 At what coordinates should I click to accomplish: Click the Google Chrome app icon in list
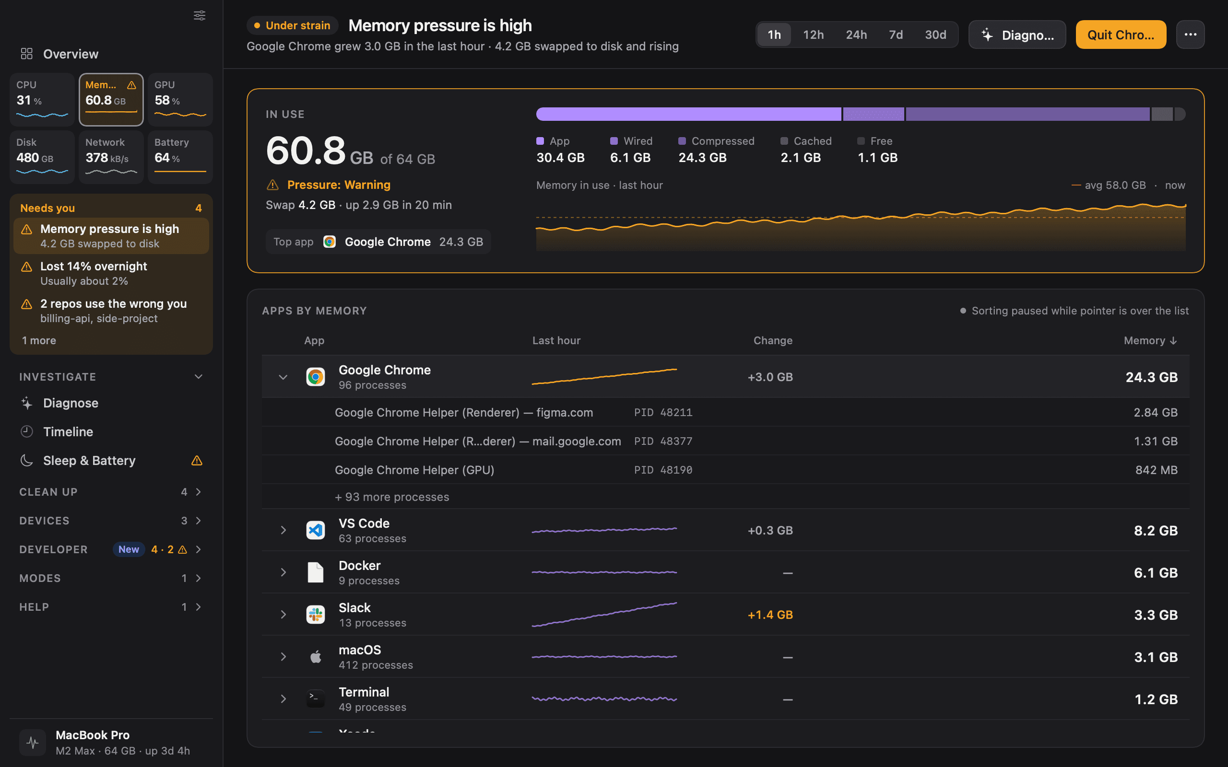pyautogui.click(x=315, y=377)
